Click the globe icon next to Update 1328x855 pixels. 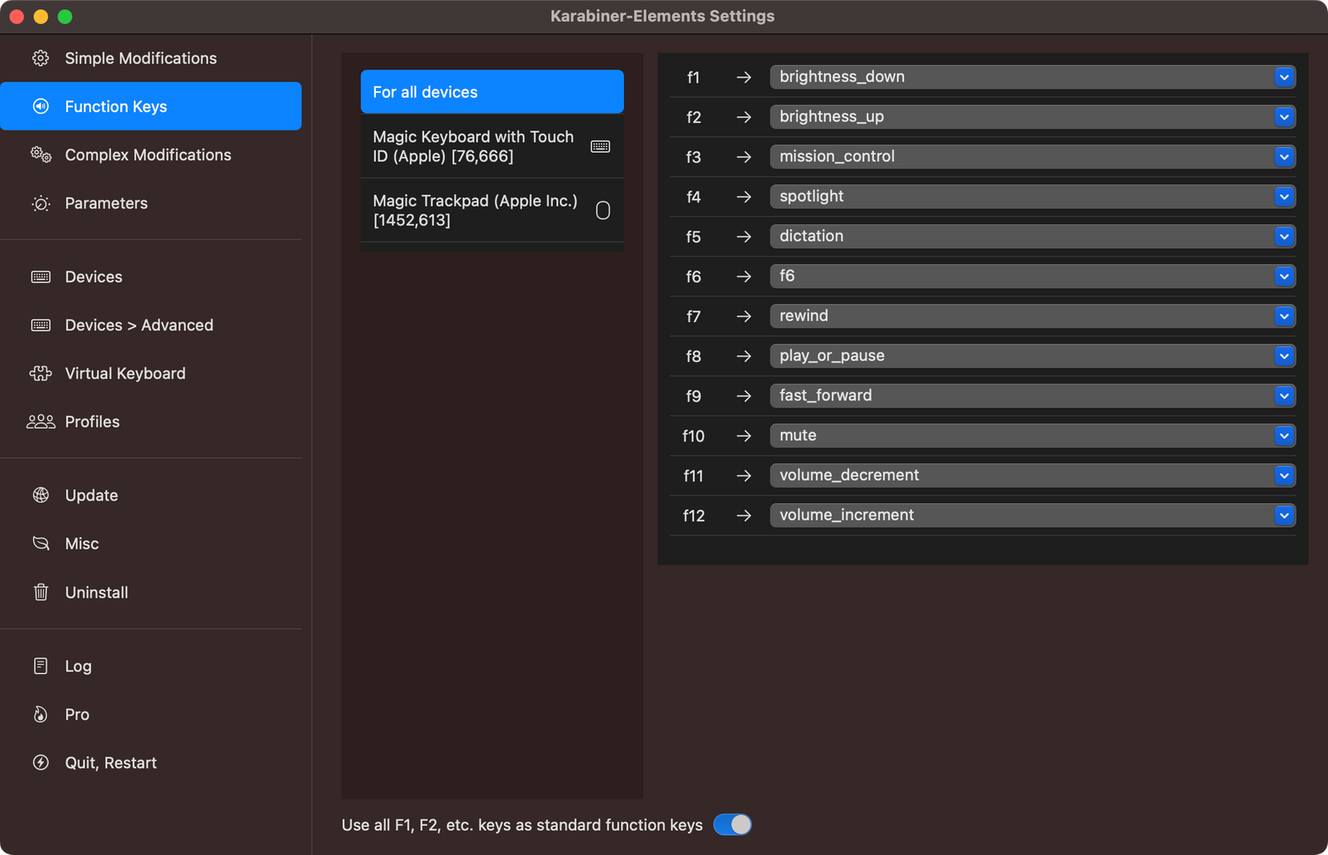[x=41, y=496]
